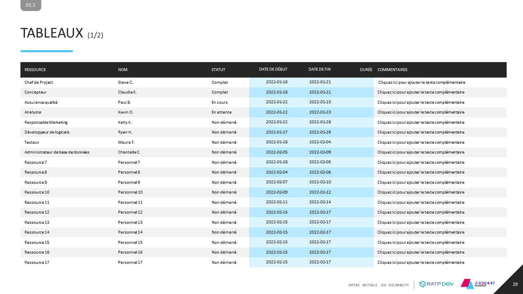The height and width of the screenshot is (294, 523).
Task: Click the Ardenne Métropole logo
Action: coord(478,283)
